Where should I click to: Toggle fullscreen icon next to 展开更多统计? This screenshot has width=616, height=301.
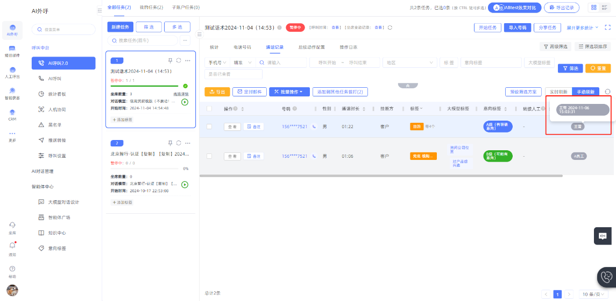pos(608,27)
